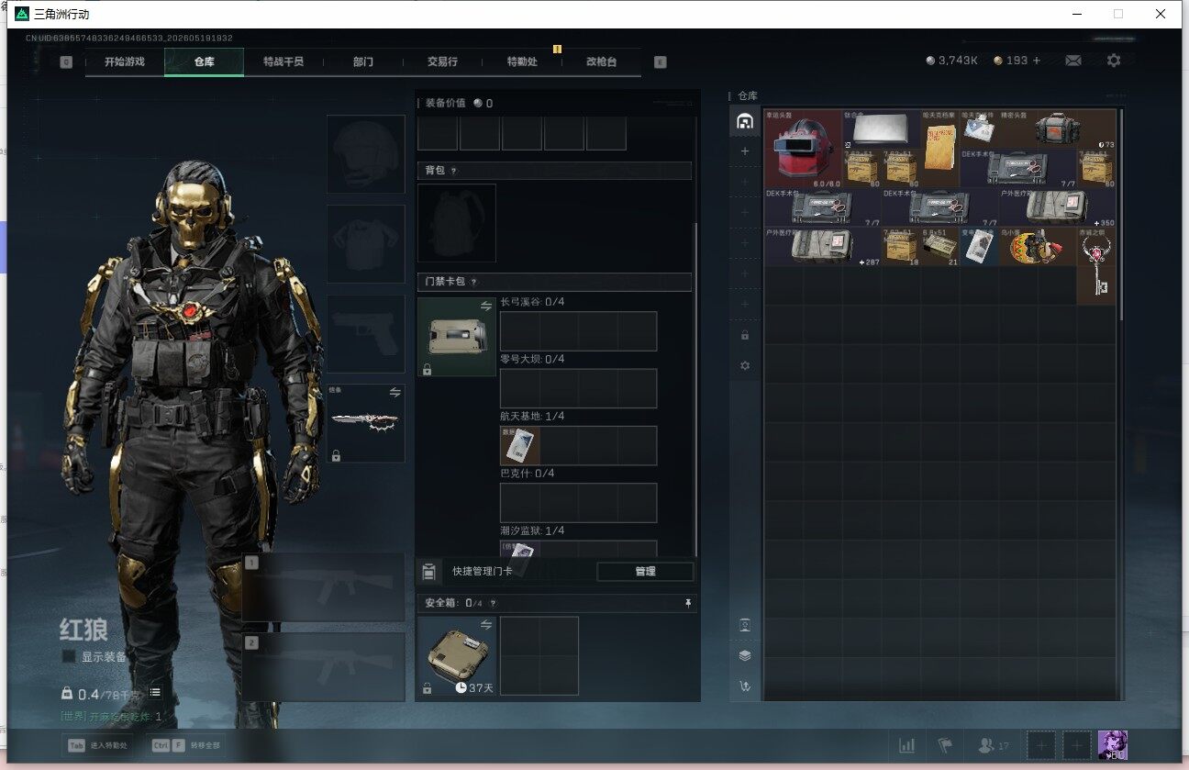This screenshot has width=1189, height=770.
Task: Click the swap arrows on melee slot
Action: click(x=394, y=392)
